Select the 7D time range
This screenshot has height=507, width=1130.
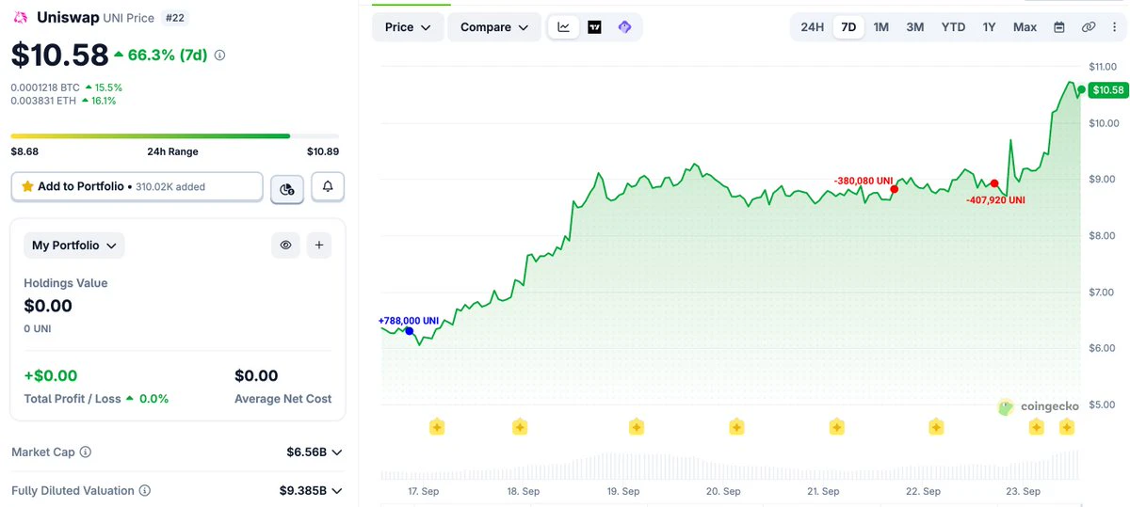point(848,27)
